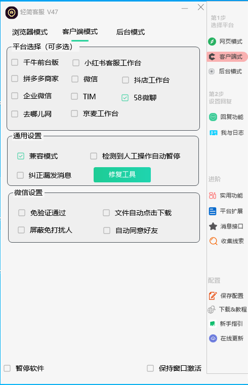This screenshot has width=248, height=385.
Task: Switch to 浏览器模式 tab
Action: (30, 32)
